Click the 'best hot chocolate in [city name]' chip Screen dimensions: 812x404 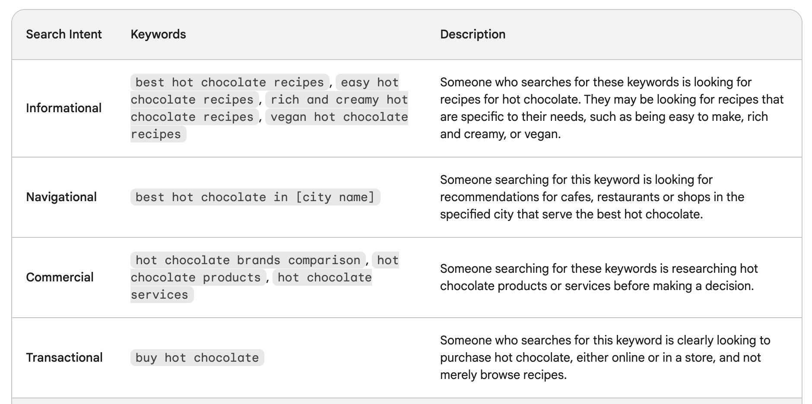click(x=255, y=197)
